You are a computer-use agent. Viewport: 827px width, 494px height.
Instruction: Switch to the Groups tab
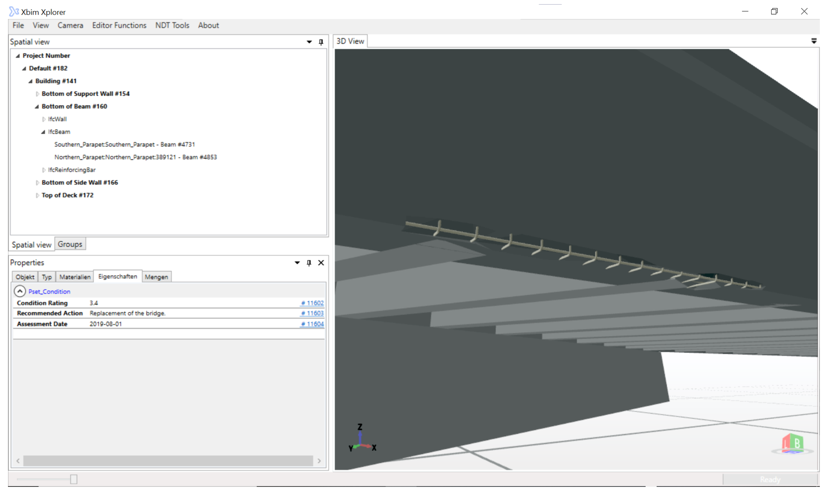tap(70, 244)
